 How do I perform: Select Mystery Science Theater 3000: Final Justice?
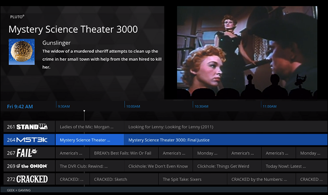pos(226,140)
